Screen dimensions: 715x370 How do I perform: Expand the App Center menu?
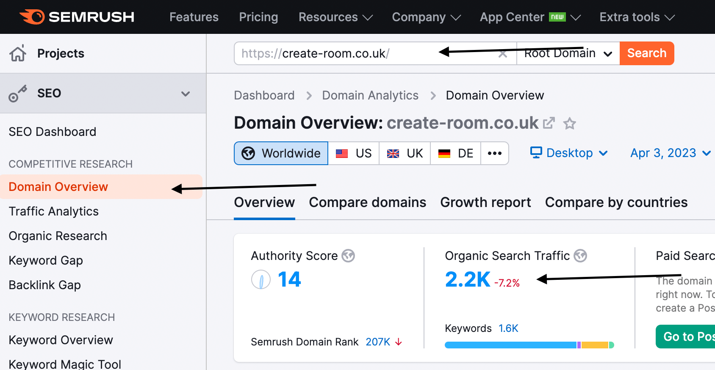(530, 17)
